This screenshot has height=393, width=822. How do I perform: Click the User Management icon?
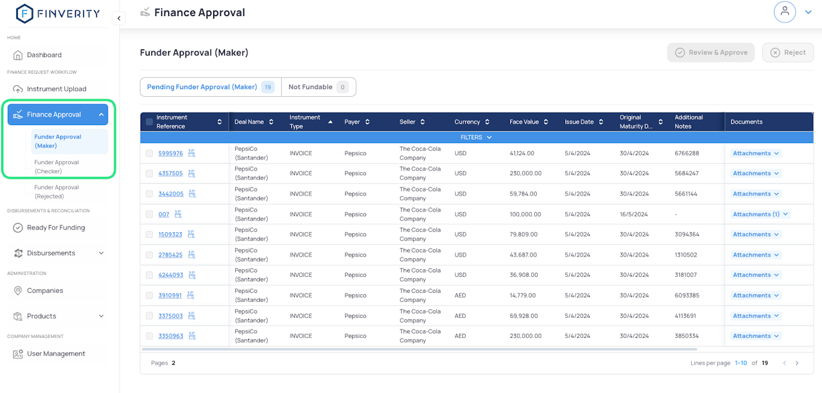[x=18, y=354]
